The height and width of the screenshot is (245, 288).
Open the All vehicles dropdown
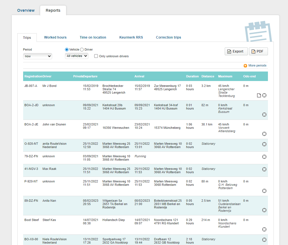pos(77,56)
